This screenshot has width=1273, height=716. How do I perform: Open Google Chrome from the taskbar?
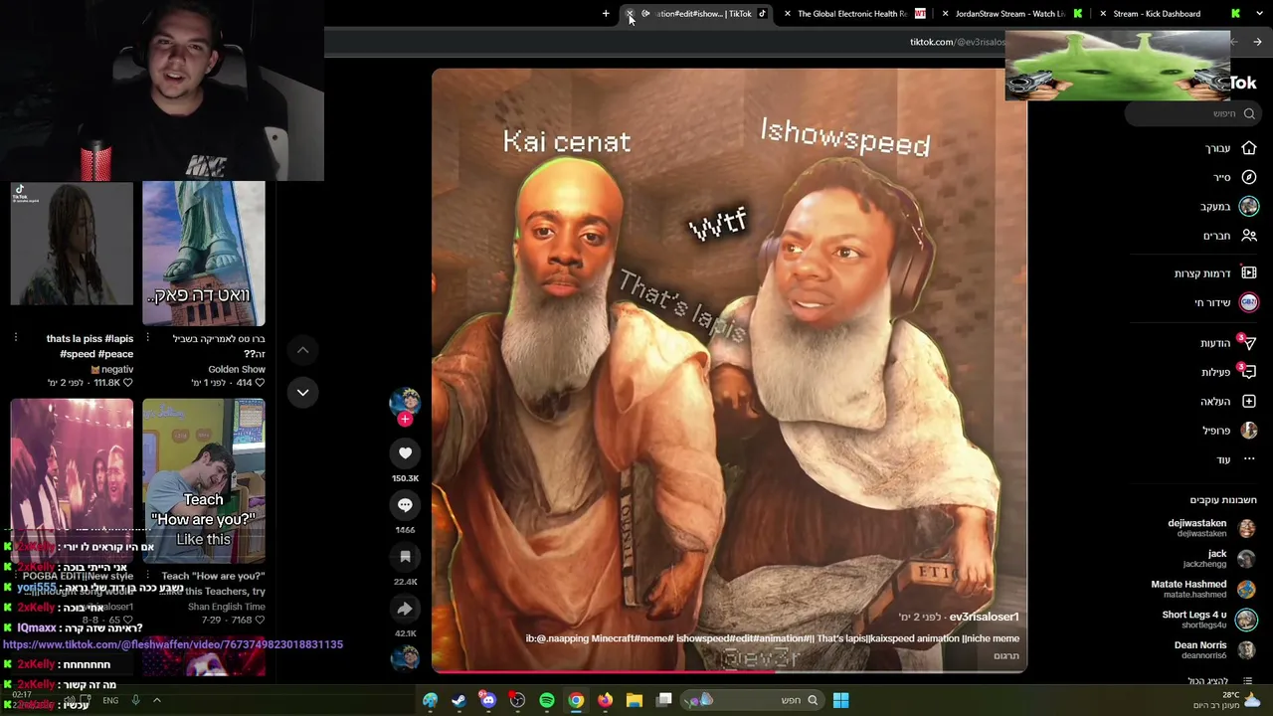pyautogui.click(x=576, y=700)
